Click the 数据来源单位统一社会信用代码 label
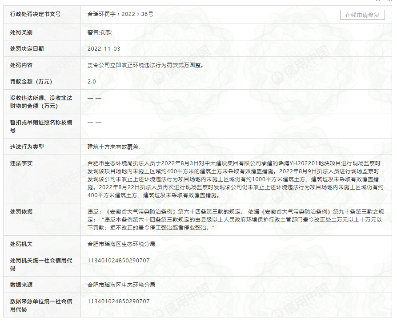 pos(41,305)
